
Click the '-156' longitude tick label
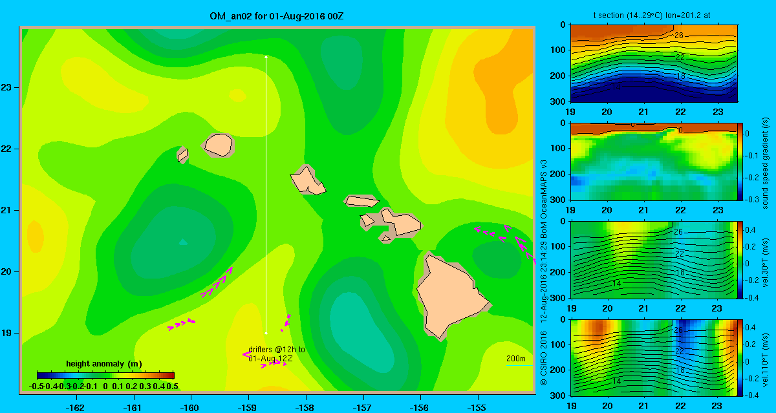420,407
